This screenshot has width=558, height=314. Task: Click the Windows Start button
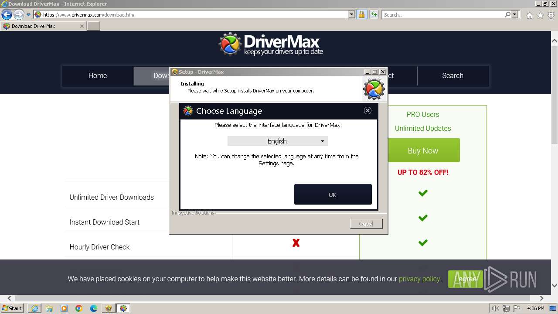(12, 308)
